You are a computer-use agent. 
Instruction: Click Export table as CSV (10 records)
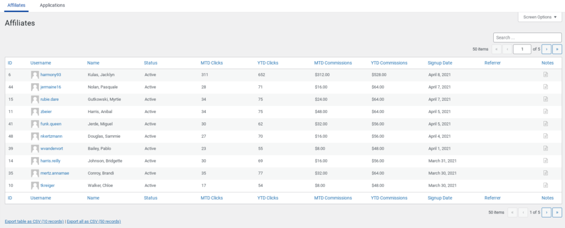click(x=34, y=221)
